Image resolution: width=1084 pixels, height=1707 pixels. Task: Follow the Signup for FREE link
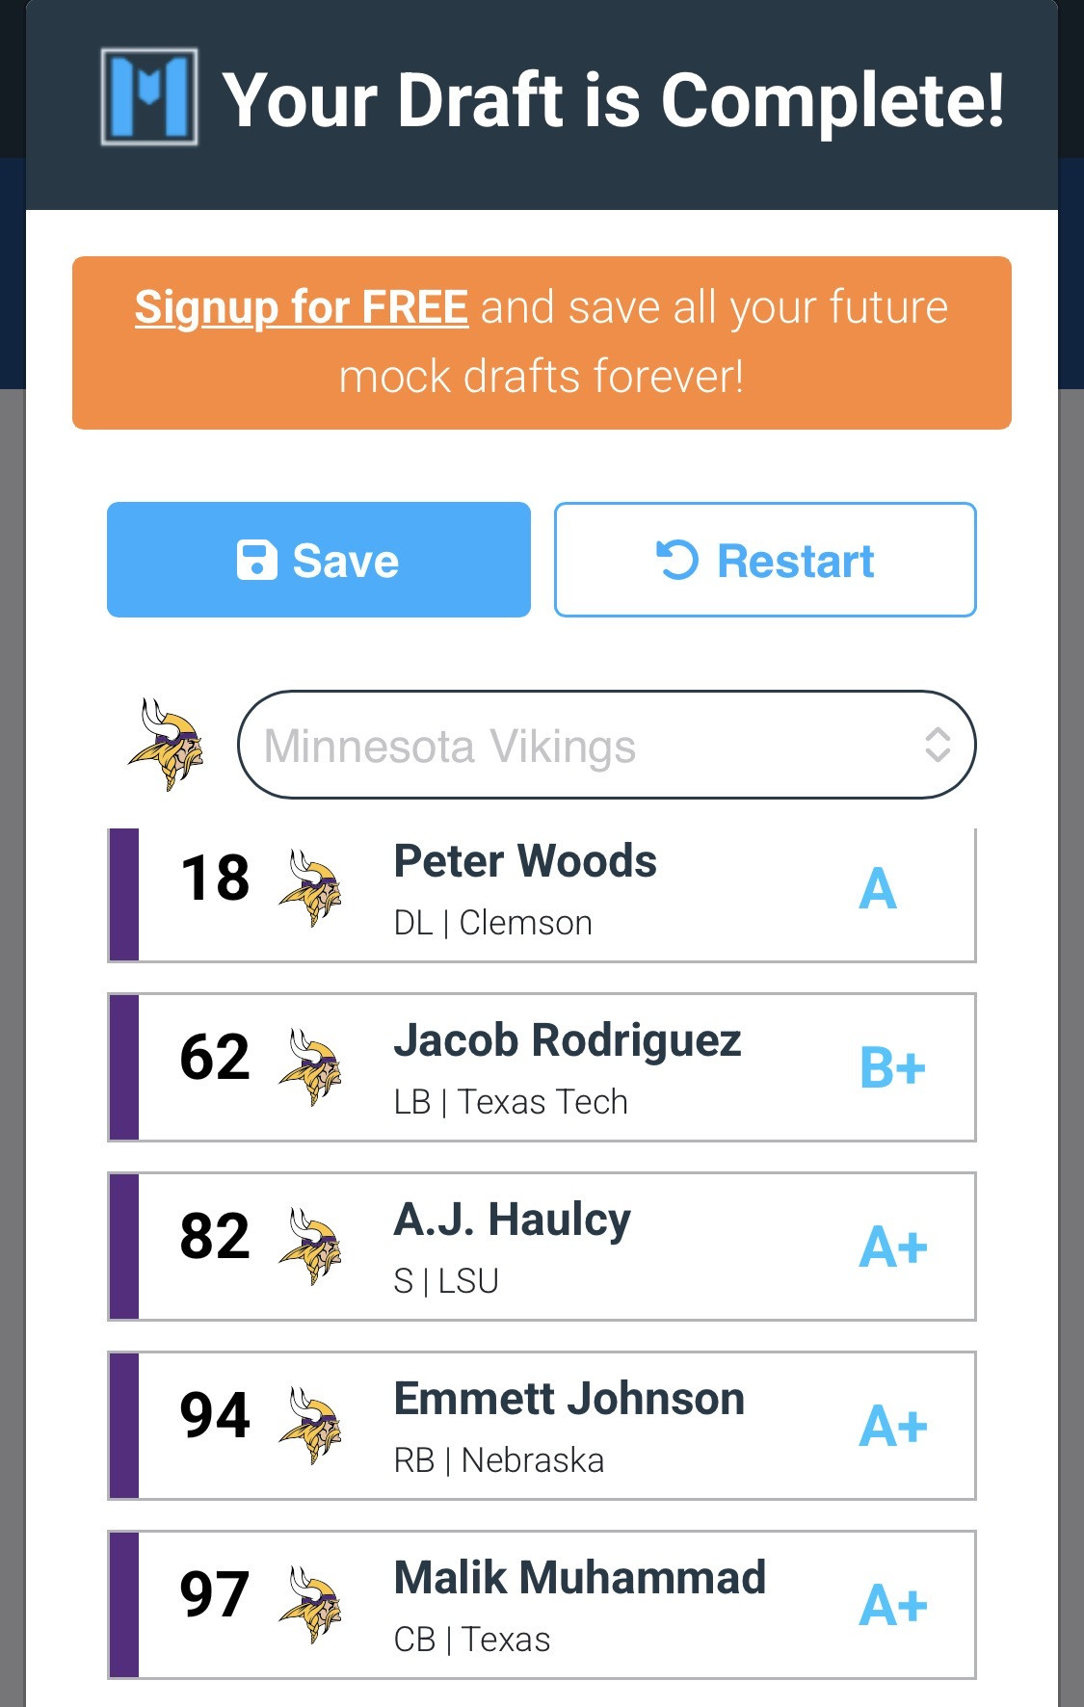click(x=302, y=308)
